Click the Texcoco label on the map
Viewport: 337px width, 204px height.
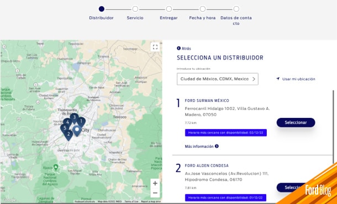tap(120, 117)
